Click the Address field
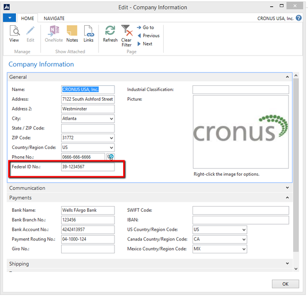The image size is (308, 296). [88, 99]
